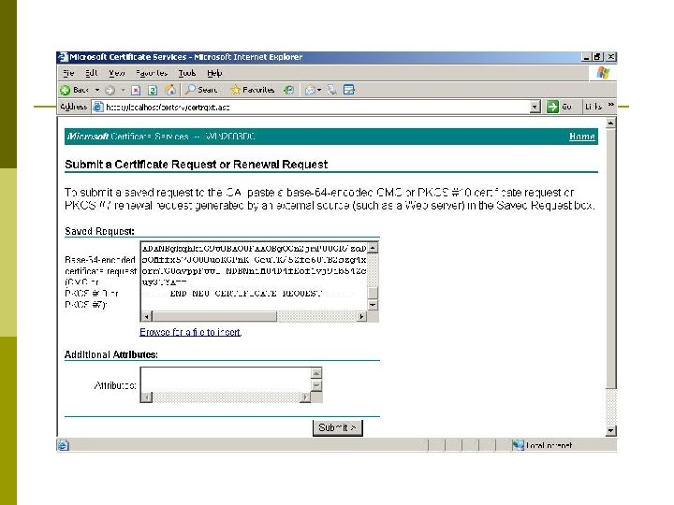Click Browse for a file to insert
The height and width of the screenshot is (505, 674).
[x=190, y=332]
